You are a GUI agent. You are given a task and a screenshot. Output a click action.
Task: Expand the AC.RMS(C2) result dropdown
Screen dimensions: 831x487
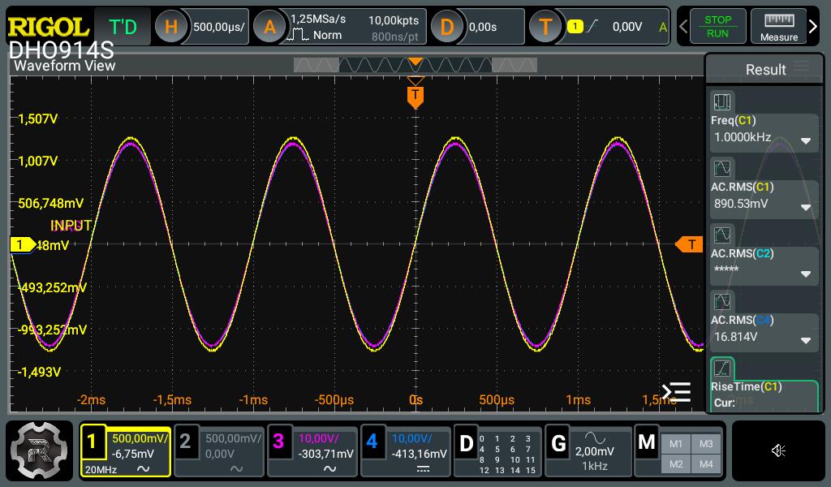click(806, 274)
